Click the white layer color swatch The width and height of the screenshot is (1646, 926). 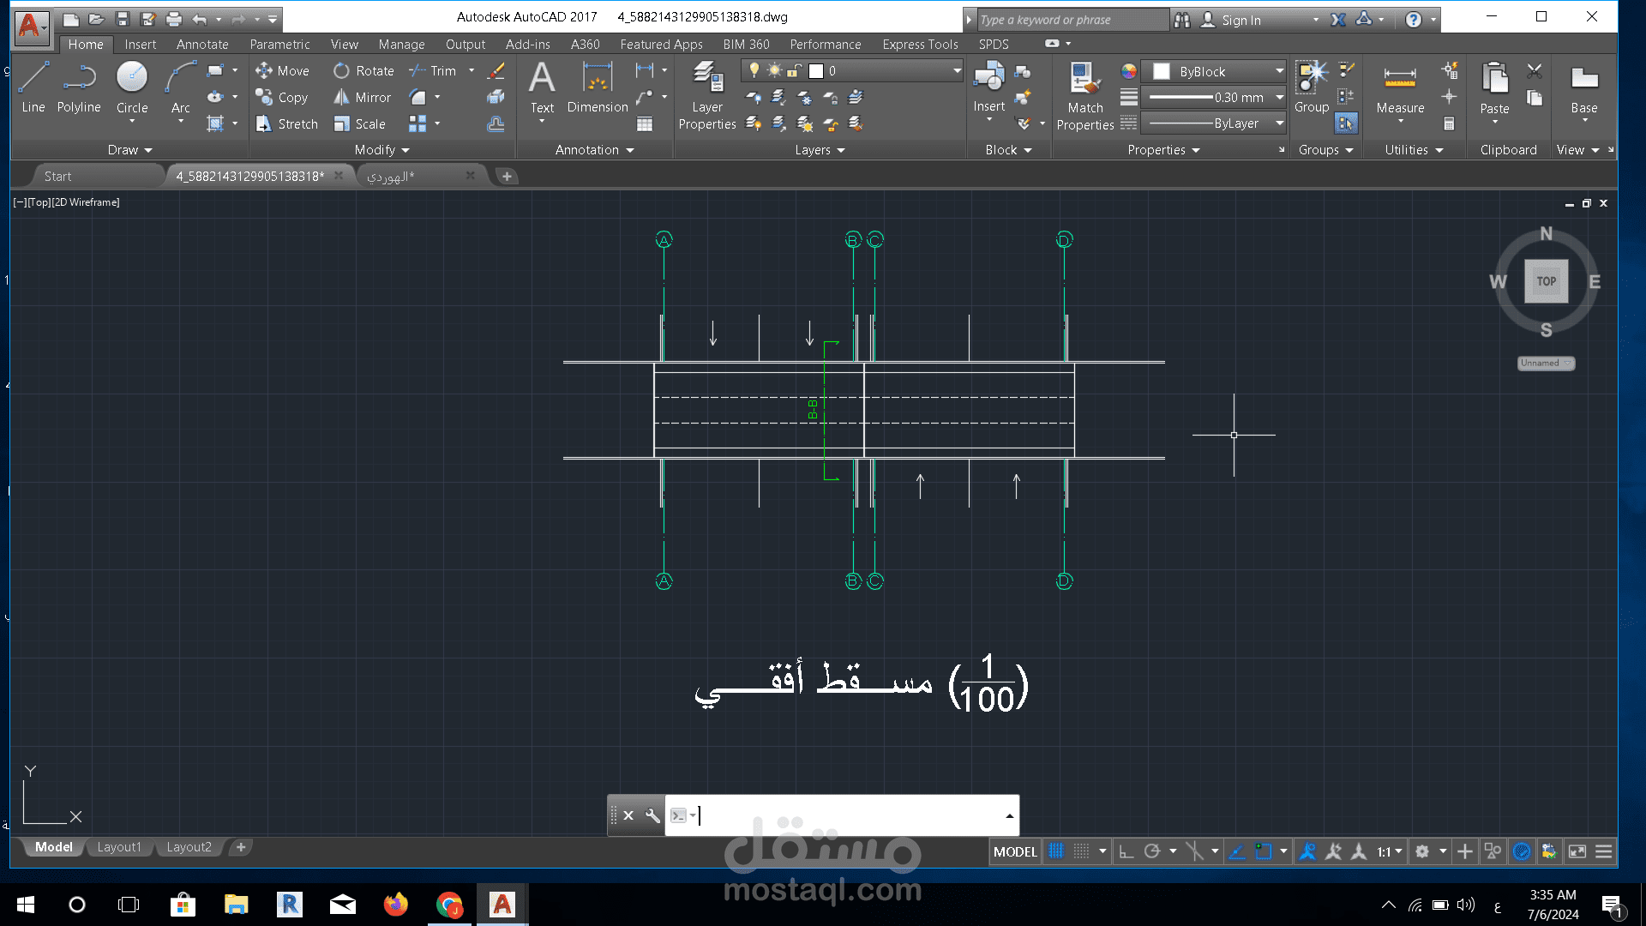point(816,71)
